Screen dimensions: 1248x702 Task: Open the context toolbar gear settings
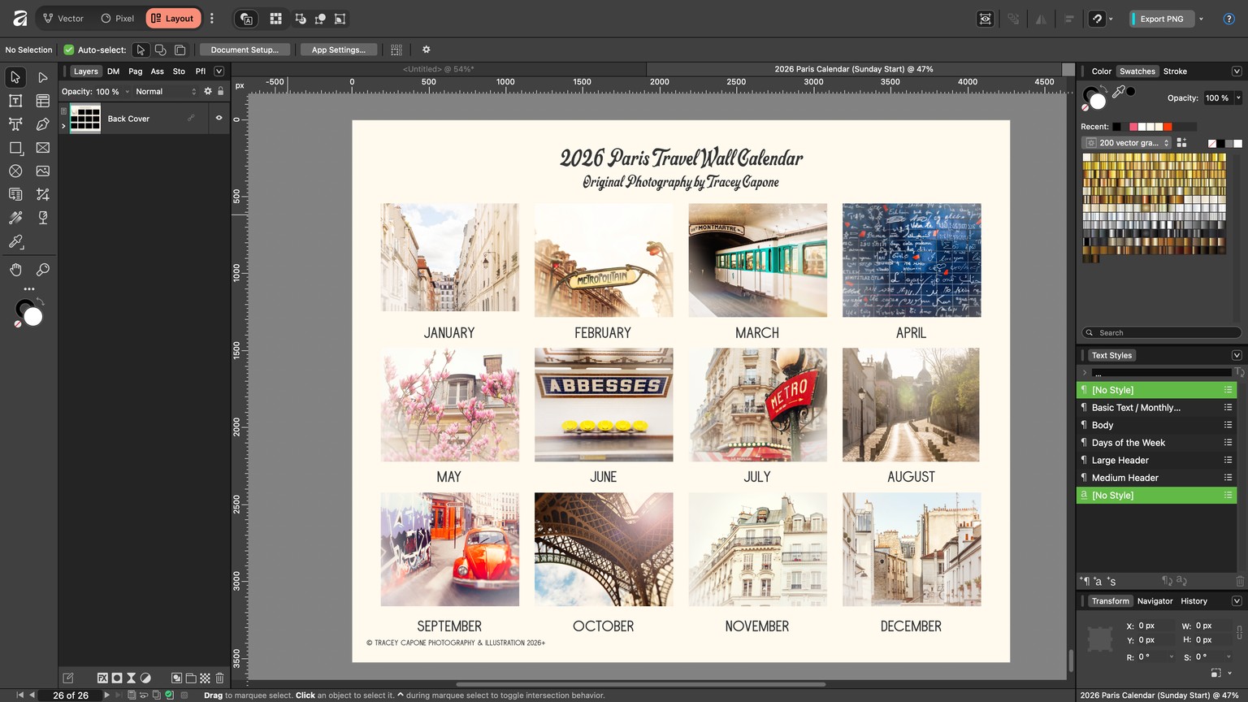pyautogui.click(x=426, y=50)
